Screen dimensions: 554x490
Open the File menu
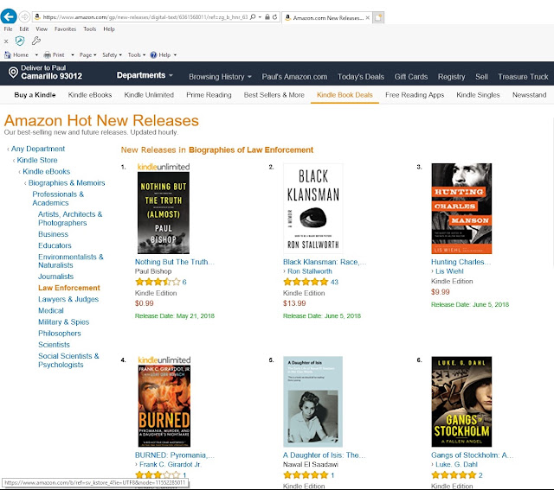coord(8,29)
